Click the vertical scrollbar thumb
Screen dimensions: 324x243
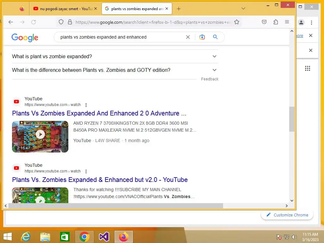[291, 119]
